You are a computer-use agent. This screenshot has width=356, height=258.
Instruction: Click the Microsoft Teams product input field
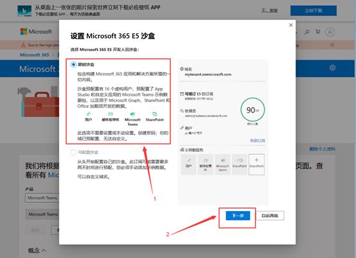pos(42,198)
